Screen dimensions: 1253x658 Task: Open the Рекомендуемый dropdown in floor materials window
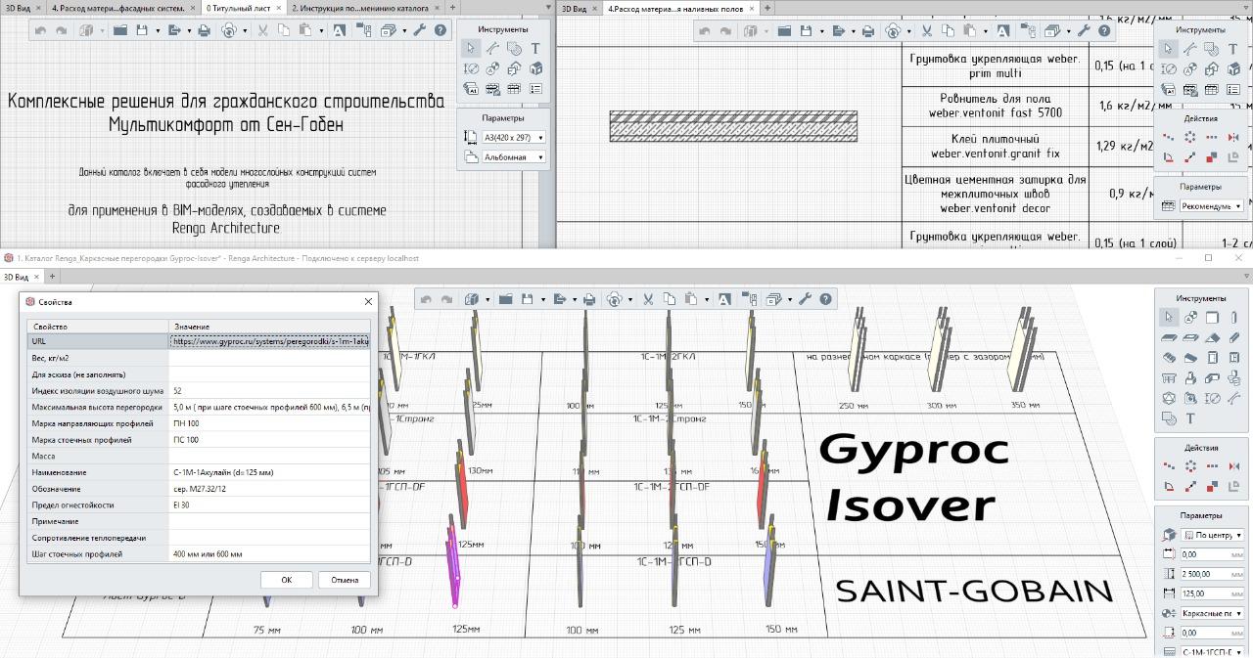coord(1212,206)
